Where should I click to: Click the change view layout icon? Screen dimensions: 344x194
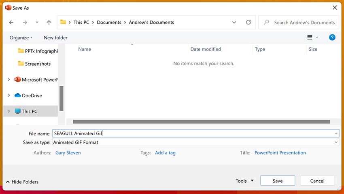[x=310, y=38]
